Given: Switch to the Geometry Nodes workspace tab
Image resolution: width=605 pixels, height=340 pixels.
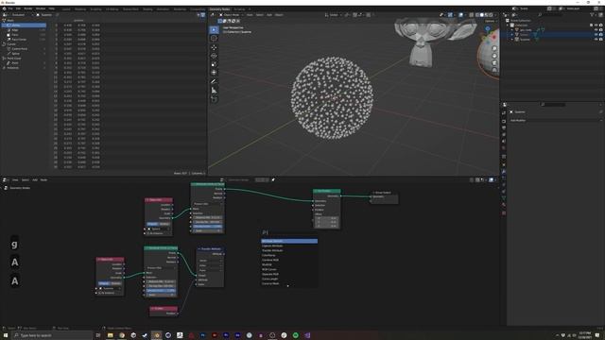Looking at the screenshot, I should point(219,8).
